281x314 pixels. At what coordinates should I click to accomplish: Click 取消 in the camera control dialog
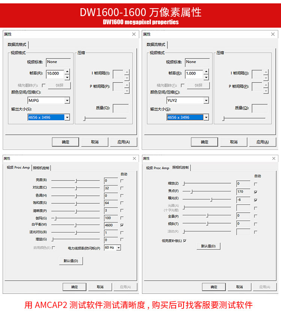tap(239, 287)
